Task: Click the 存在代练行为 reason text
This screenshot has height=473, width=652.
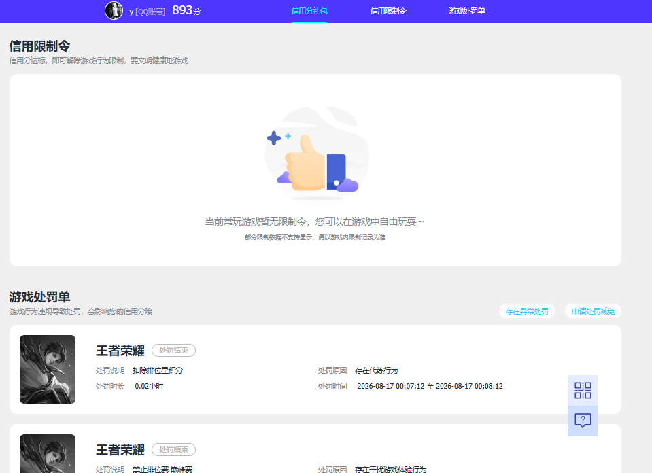Action: point(377,370)
